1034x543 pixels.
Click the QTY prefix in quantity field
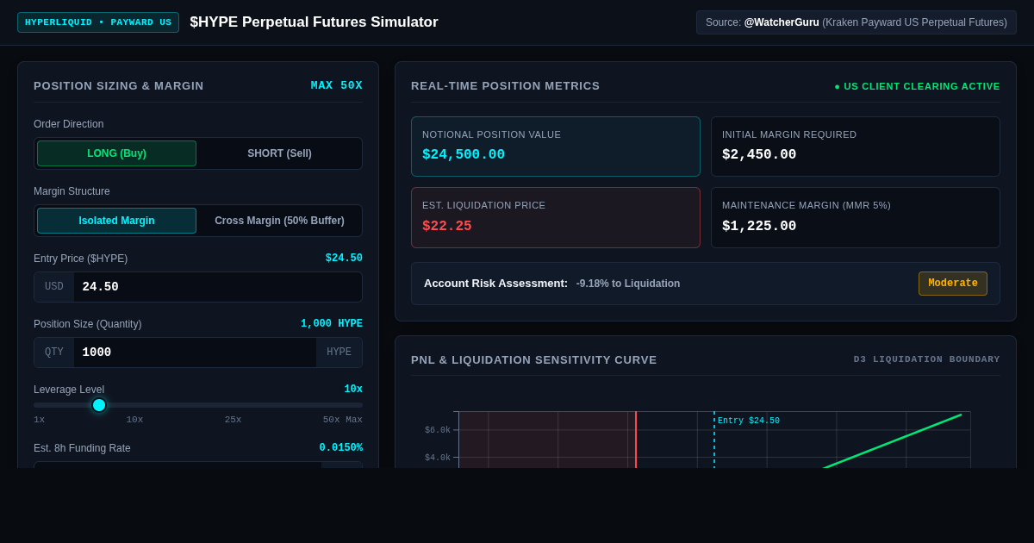[54, 353]
